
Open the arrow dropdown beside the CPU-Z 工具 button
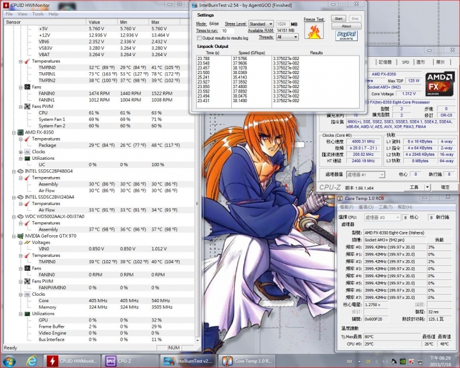point(427,187)
